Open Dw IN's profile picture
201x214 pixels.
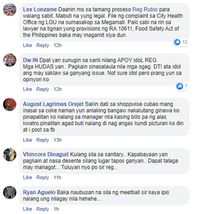point(10,60)
